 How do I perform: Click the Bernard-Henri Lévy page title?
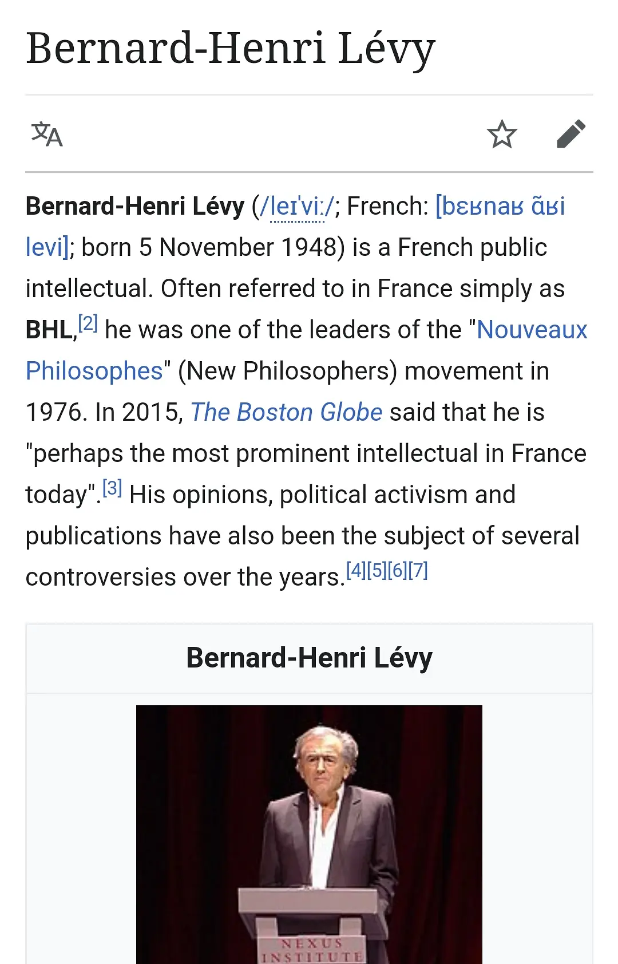[231, 49]
